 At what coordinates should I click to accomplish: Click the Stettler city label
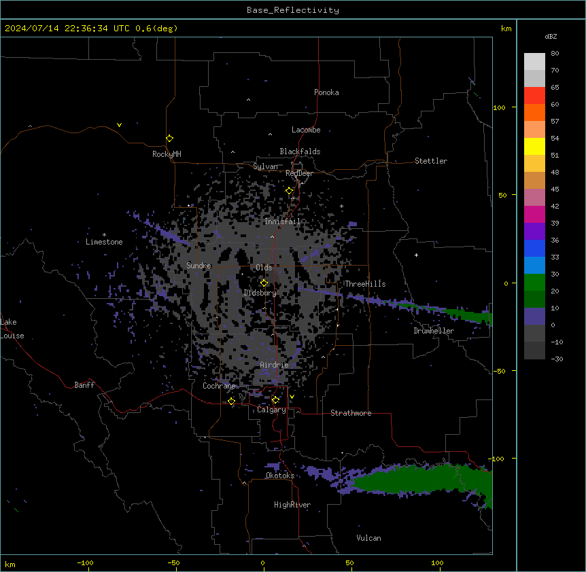tap(431, 161)
